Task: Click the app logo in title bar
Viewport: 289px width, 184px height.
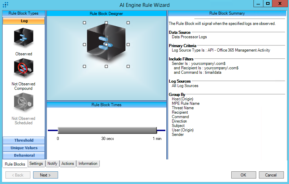Action: pos(6,5)
